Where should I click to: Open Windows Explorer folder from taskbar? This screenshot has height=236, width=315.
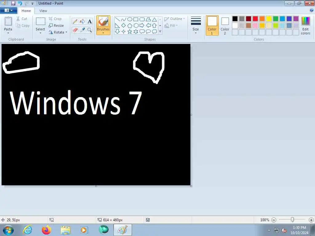(x=66, y=230)
